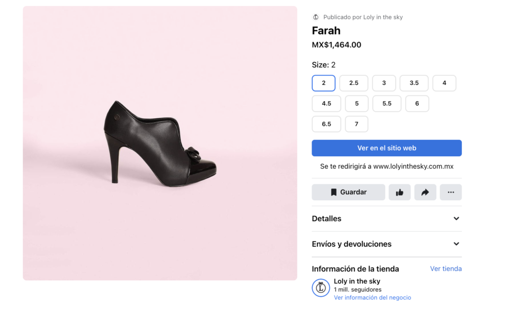Select size 2.5
The height and width of the screenshot is (311, 523).
click(353, 83)
